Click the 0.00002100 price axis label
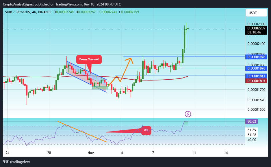Screen dimensions: 271x167 [256, 44]
